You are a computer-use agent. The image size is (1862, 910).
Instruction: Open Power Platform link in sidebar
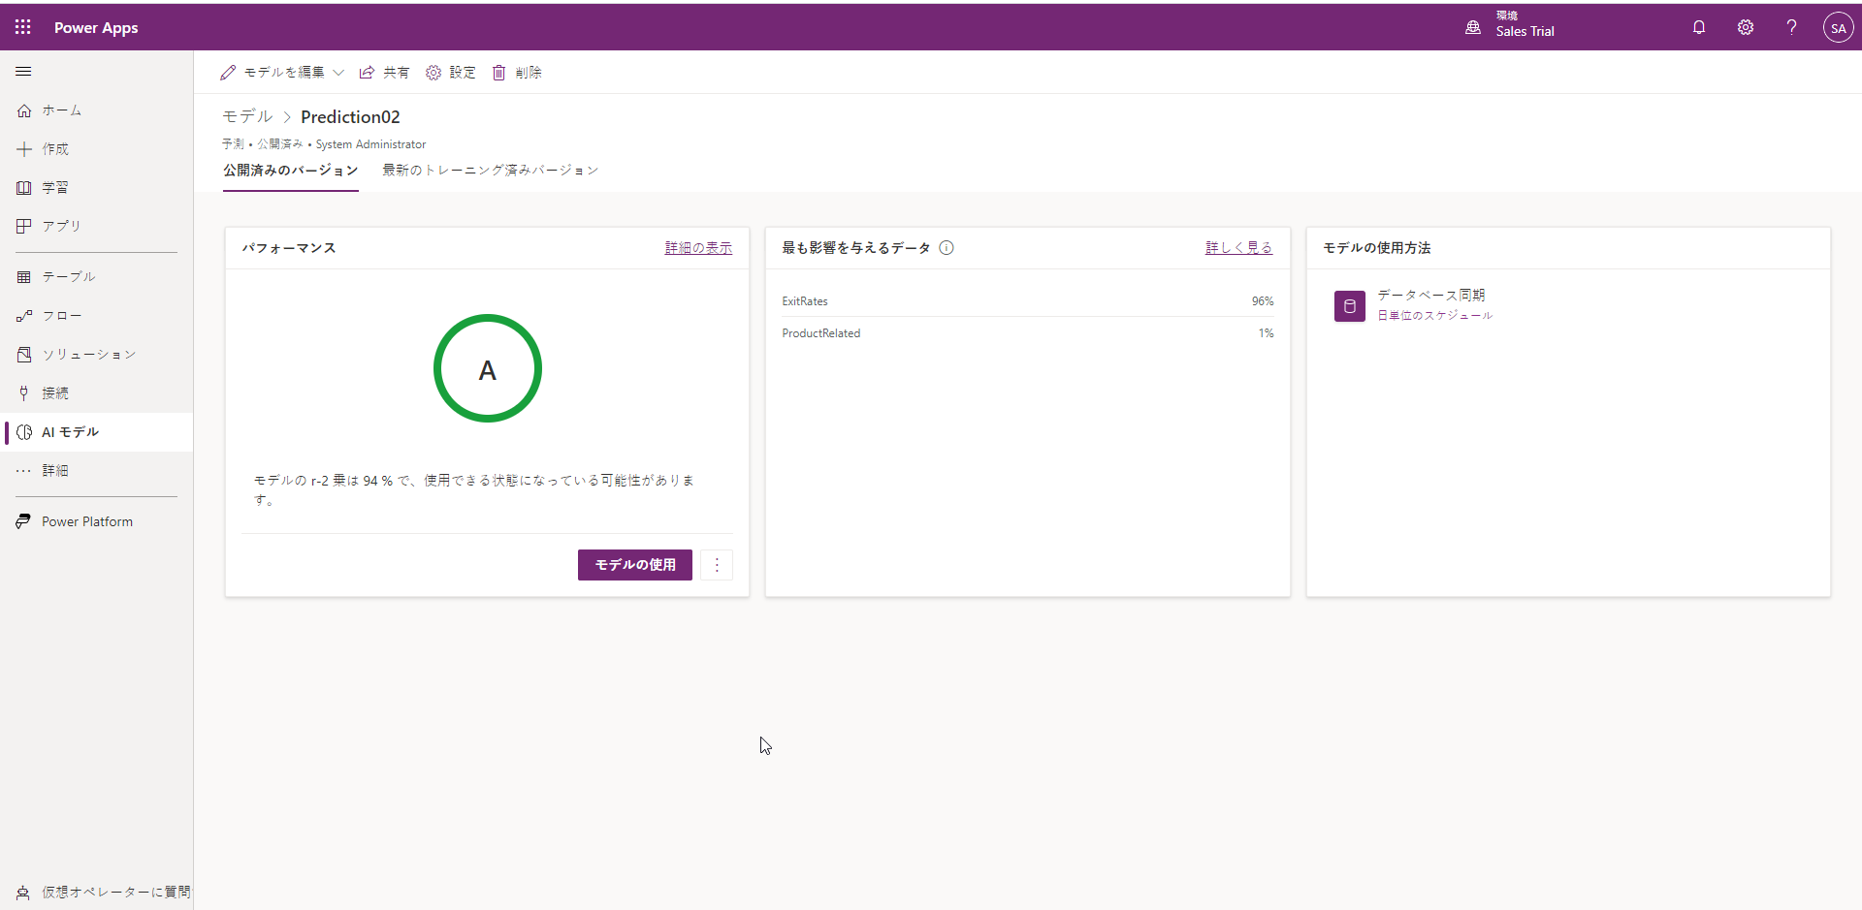(97, 521)
